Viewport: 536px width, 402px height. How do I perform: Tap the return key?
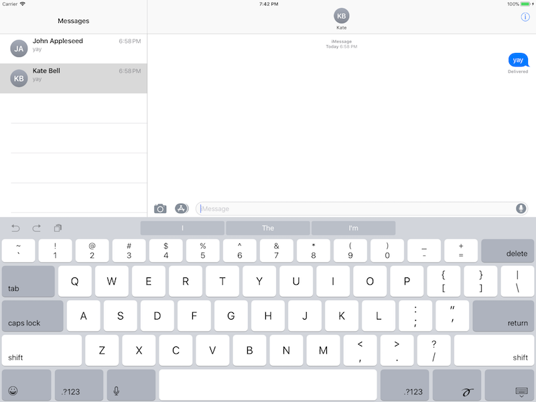tap(503, 316)
